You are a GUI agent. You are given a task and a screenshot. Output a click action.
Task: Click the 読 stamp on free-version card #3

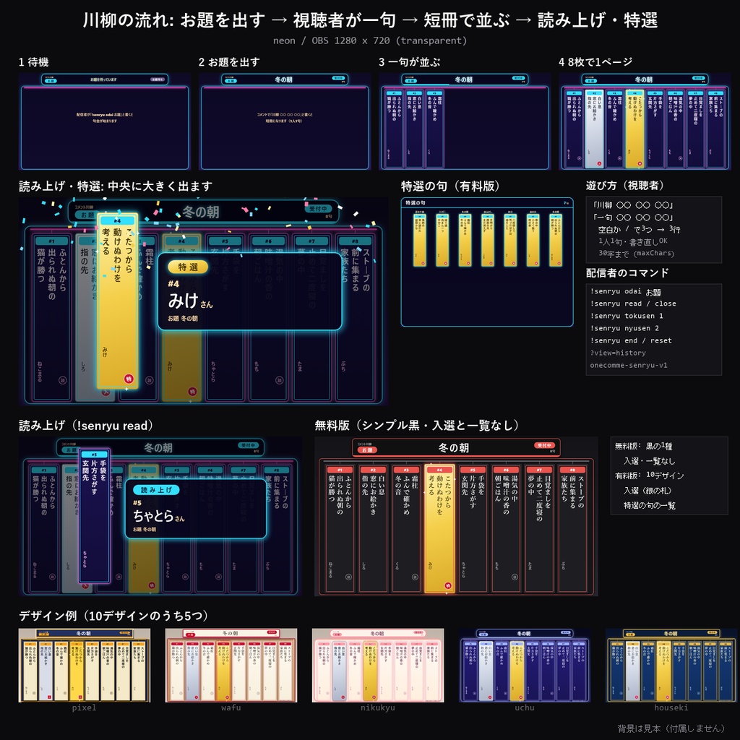(x=415, y=577)
